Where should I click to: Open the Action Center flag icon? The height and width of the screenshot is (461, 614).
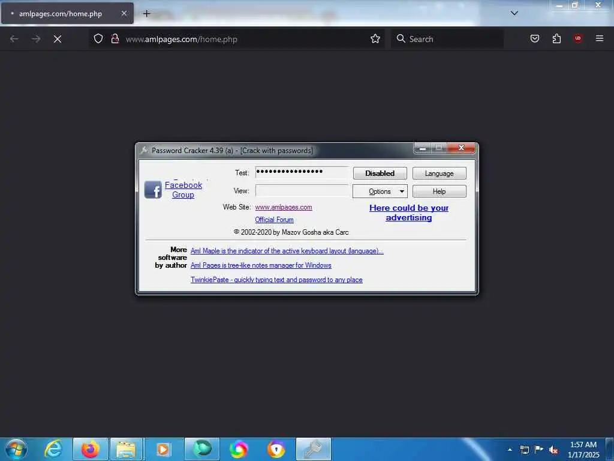click(x=539, y=449)
